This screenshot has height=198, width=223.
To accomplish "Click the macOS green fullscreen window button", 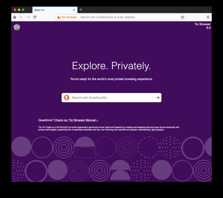I will pyautogui.click(x=23, y=10).
